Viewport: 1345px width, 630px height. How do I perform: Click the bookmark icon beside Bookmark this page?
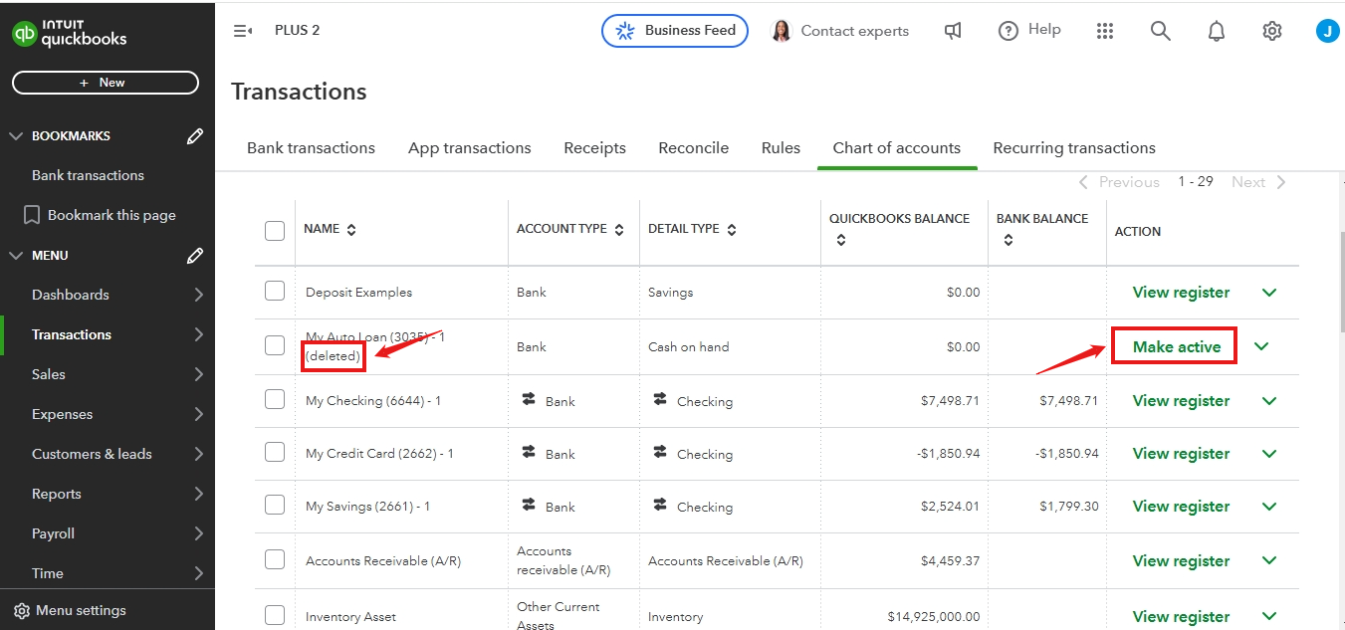tap(32, 215)
